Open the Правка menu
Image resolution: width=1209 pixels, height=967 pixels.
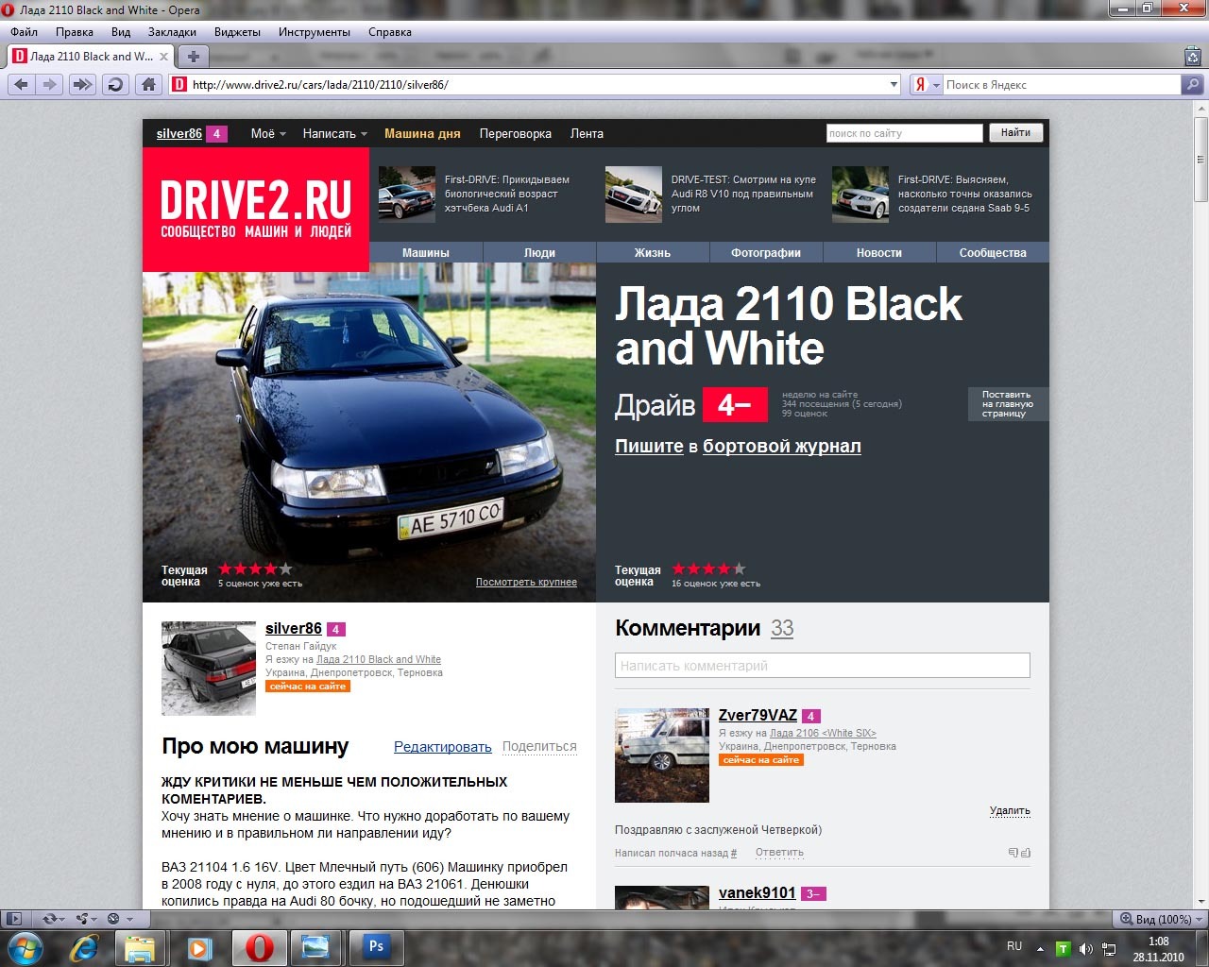point(75,32)
